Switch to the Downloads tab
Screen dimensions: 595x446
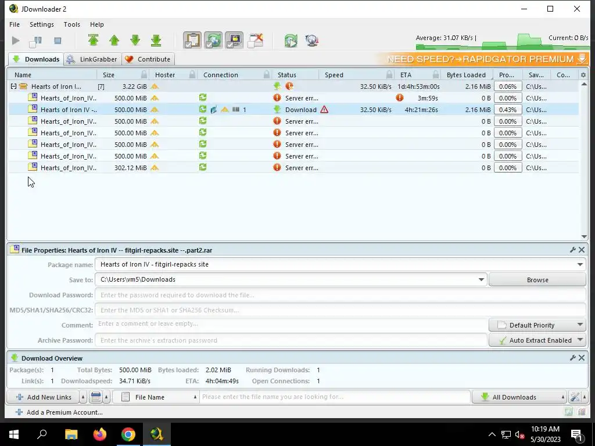click(x=36, y=59)
